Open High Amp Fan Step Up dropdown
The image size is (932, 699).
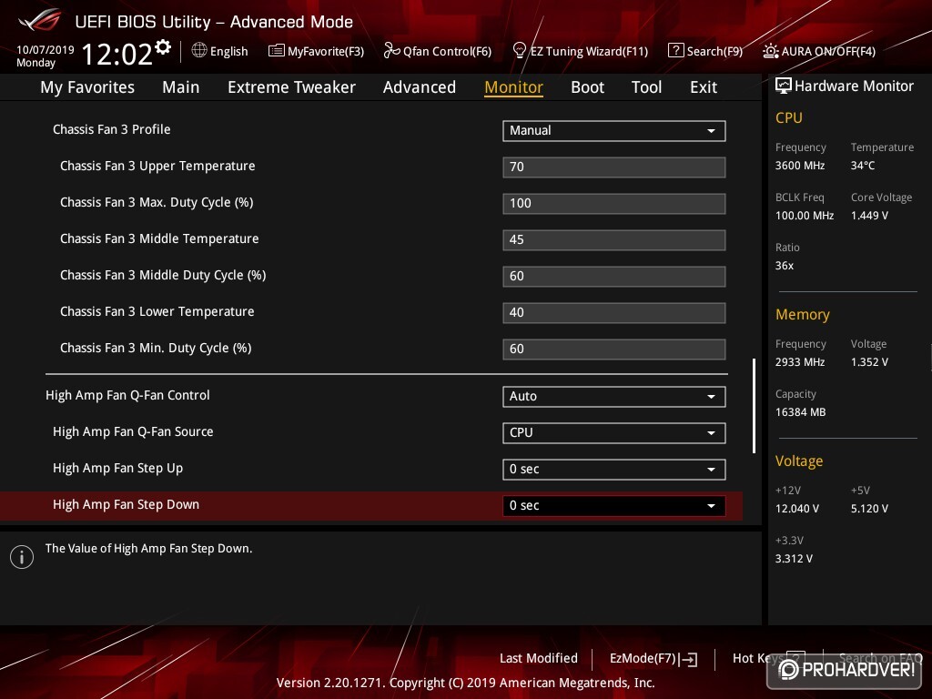pos(614,470)
